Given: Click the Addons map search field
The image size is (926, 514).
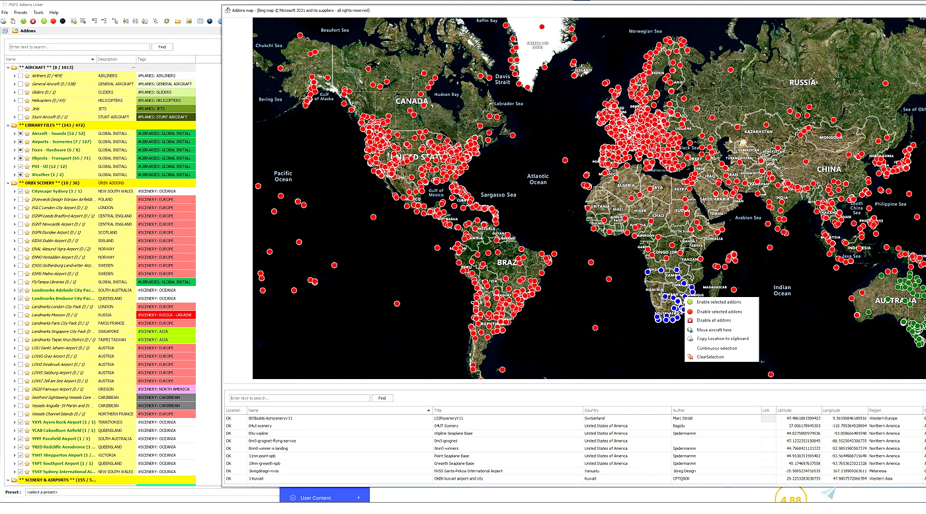Looking at the screenshot, I should tap(299, 398).
